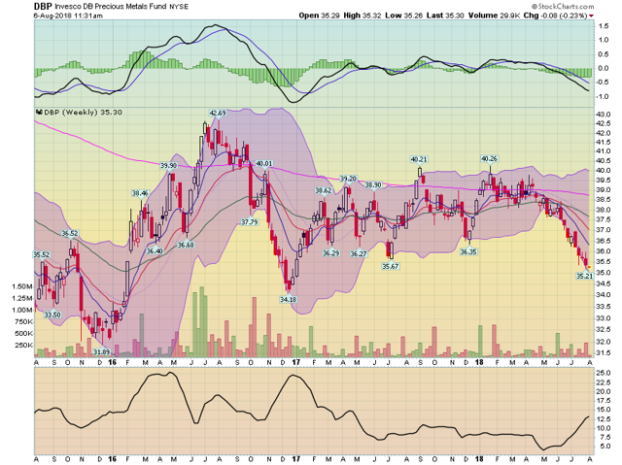The width and height of the screenshot is (622, 465).
Task: Click the 1.50M volume axis label
Action: (x=22, y=286)
